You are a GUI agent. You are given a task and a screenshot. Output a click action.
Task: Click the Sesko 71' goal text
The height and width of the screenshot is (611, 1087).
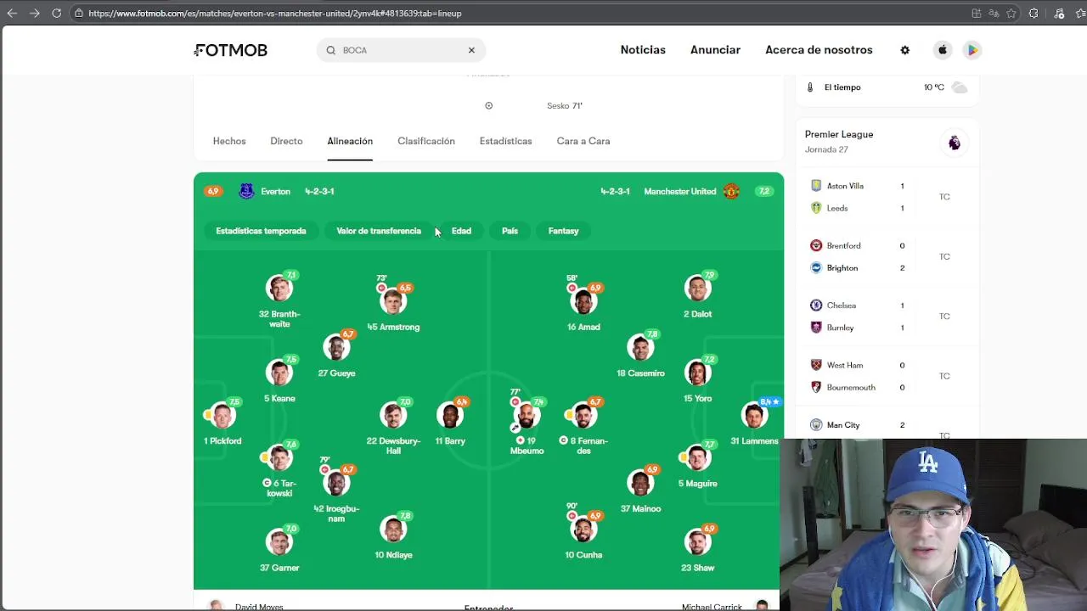click(565, 106)
